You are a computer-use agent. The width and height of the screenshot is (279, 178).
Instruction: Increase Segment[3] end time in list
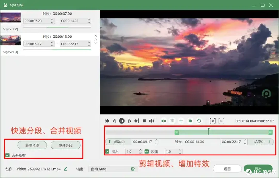pyautogui.click(x=89, y=42)
